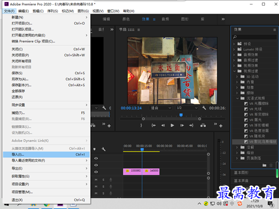Click the Effects panel search field
The image size is (279, 209).
[254, 37]
